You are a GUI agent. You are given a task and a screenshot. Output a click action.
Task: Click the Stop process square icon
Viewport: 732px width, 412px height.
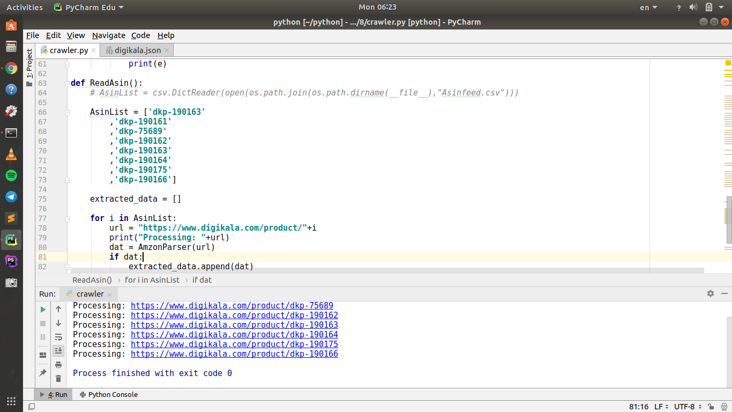tap(43, 323)
